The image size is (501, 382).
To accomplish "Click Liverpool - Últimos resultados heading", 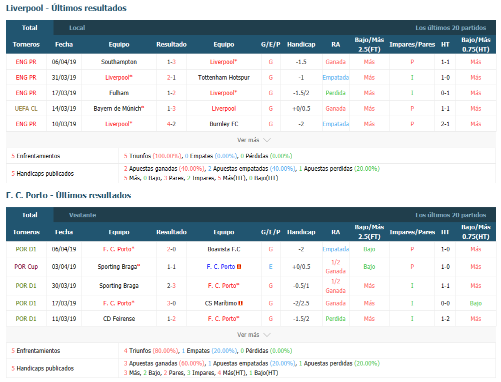I will tap(66, 8).
